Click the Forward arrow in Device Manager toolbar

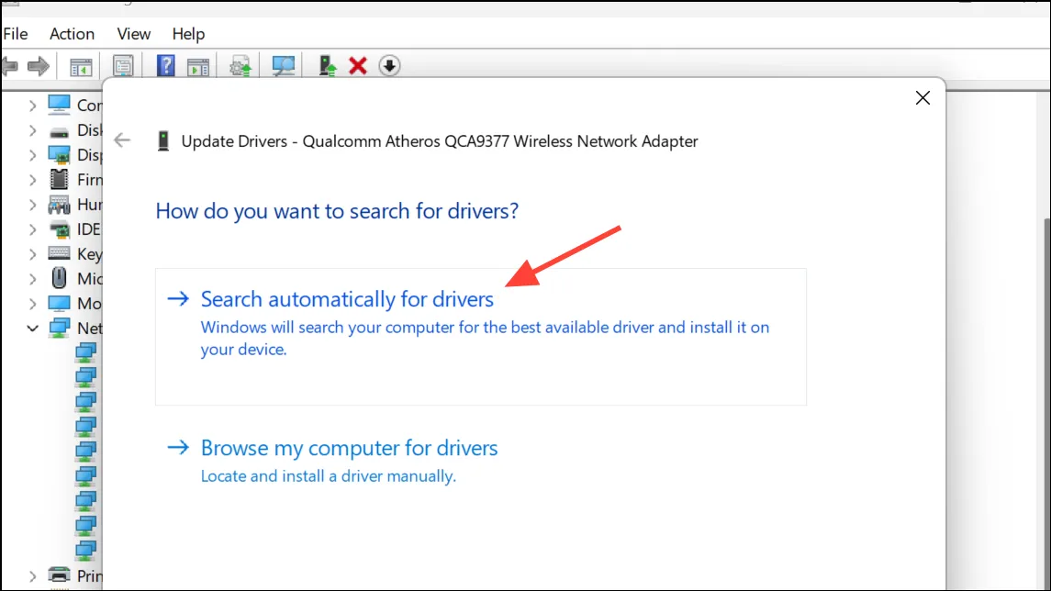(x=39, y=66)
